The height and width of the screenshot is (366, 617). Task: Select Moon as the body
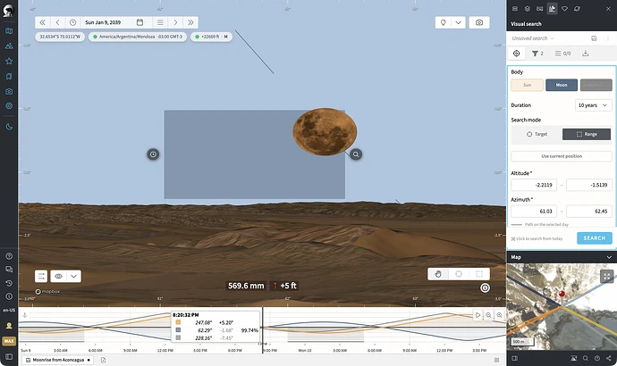click(x=562, y=85)
